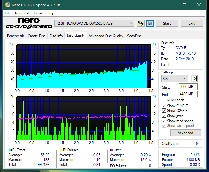Switch to the ScanDisc tab

pos(134,36)
